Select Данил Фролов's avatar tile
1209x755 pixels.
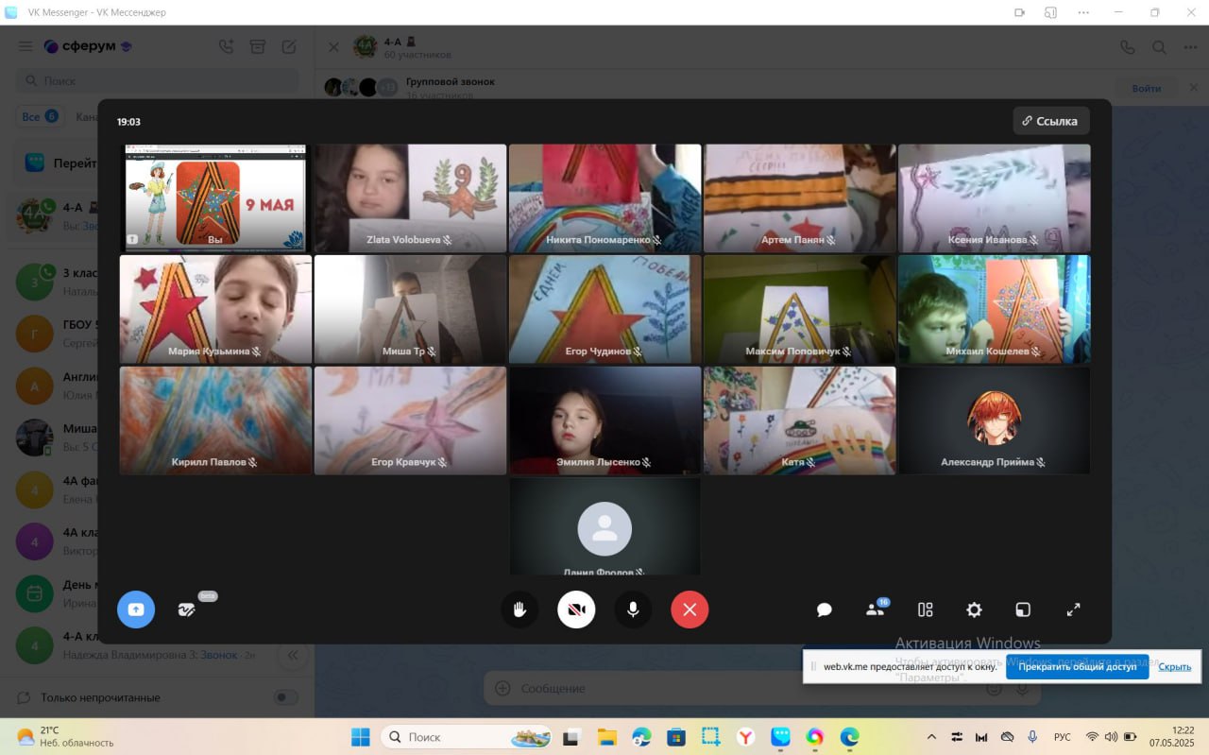(604, 526)
